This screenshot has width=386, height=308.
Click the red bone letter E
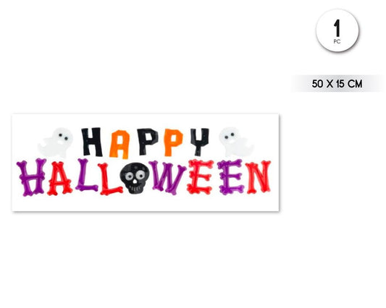[200, 177]
